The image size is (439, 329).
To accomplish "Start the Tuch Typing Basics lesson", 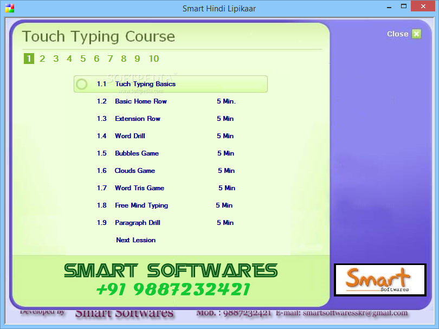I will coord(145,84).
